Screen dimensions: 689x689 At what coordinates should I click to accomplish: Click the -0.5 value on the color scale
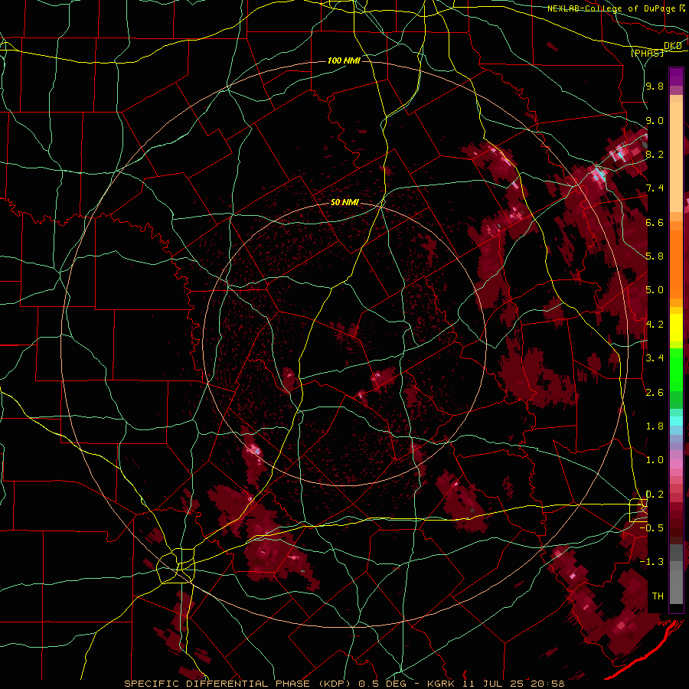tap(651, 528)
